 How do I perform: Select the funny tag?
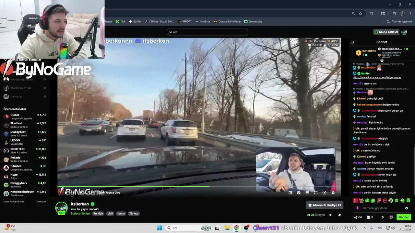121,214
